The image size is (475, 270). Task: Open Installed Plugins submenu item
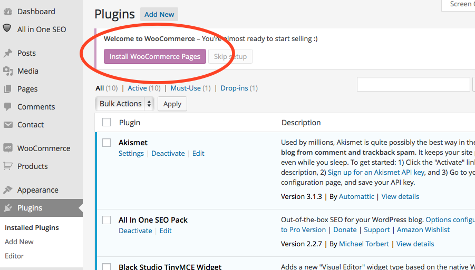click(x=32, y=228)
